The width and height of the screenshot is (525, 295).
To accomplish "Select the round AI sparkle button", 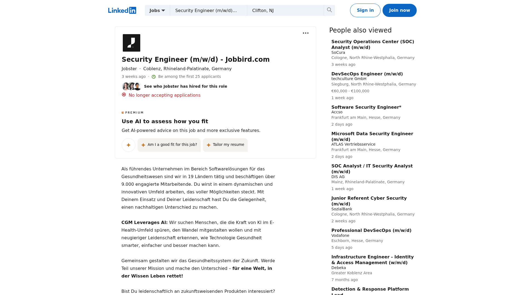I will coord(129,145).
